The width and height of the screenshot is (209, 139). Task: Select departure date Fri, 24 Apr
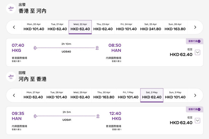tap(126, 27)
